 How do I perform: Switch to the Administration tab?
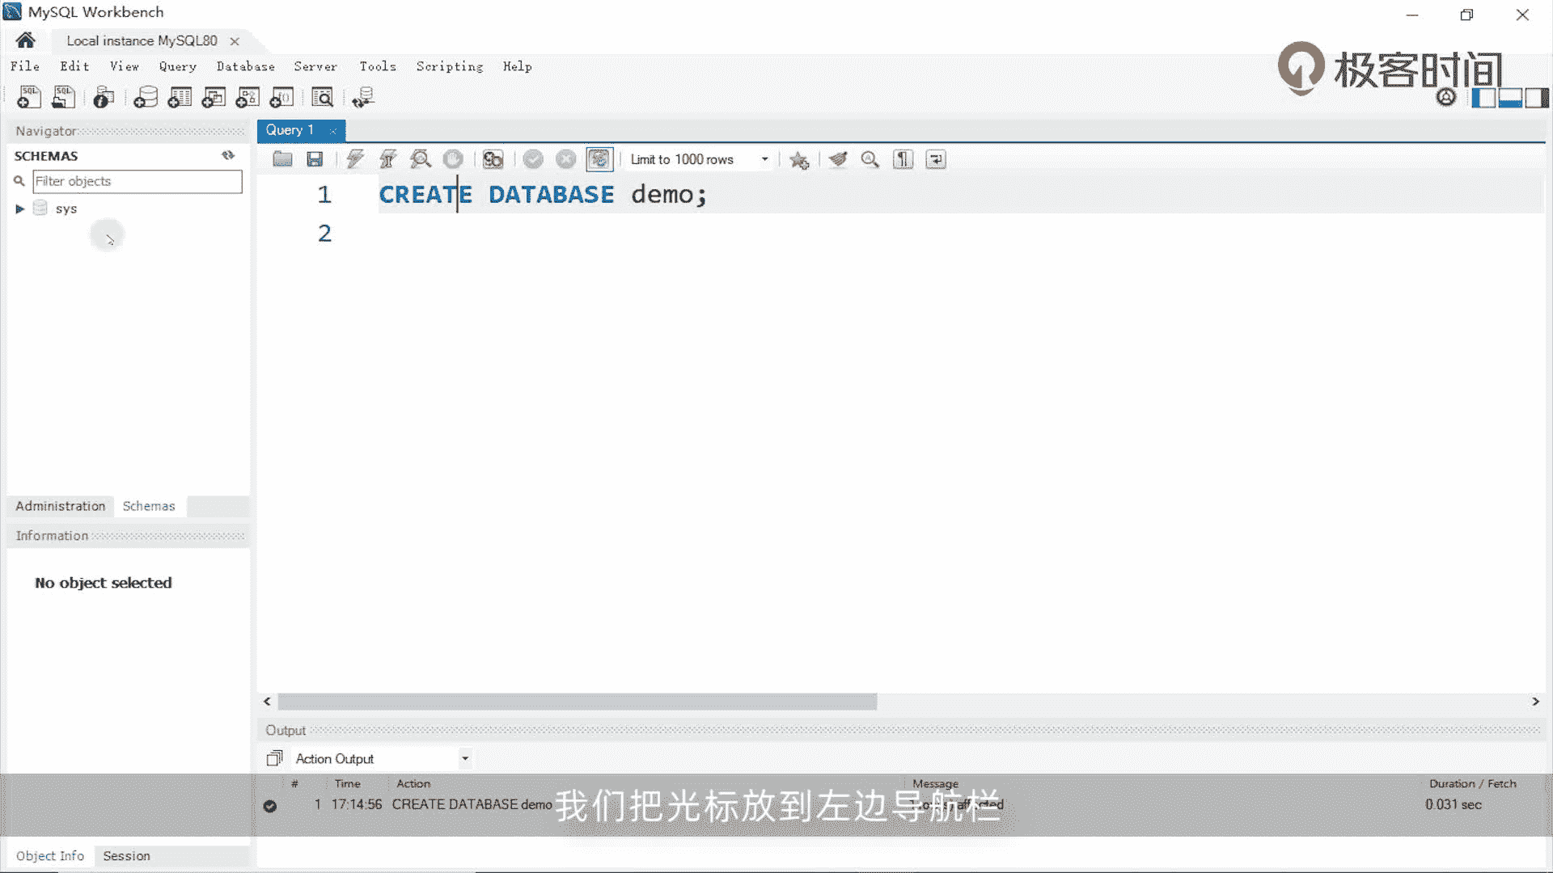[x=61, y=506]
